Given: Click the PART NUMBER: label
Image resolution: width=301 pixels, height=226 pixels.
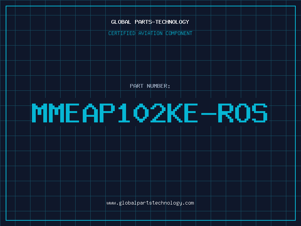Looking at the screenshot, I should (150, 86).
